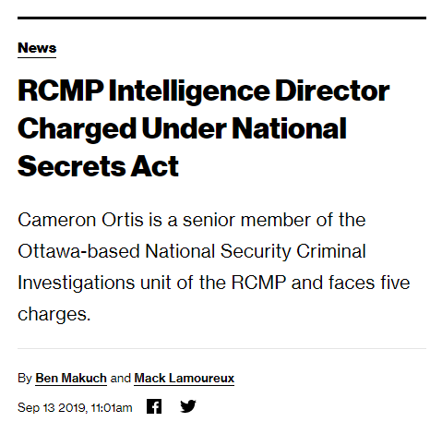Visit Mack Lamoureux's author page
This screenshot has height=422, width=442.
(x=185, y=378)
